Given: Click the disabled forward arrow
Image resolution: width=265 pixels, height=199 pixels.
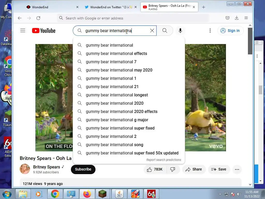Looking at the screenshot, I should pos(29,18).
